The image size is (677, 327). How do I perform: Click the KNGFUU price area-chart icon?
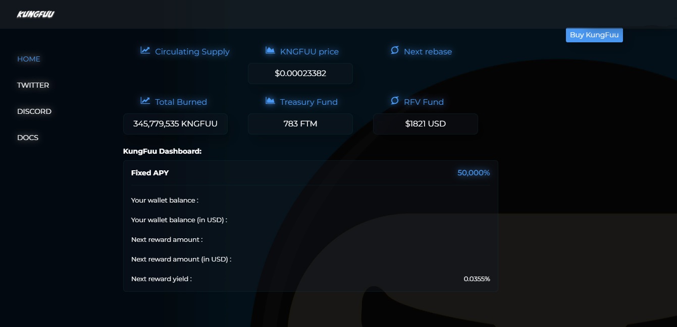(x=270, y=50)
